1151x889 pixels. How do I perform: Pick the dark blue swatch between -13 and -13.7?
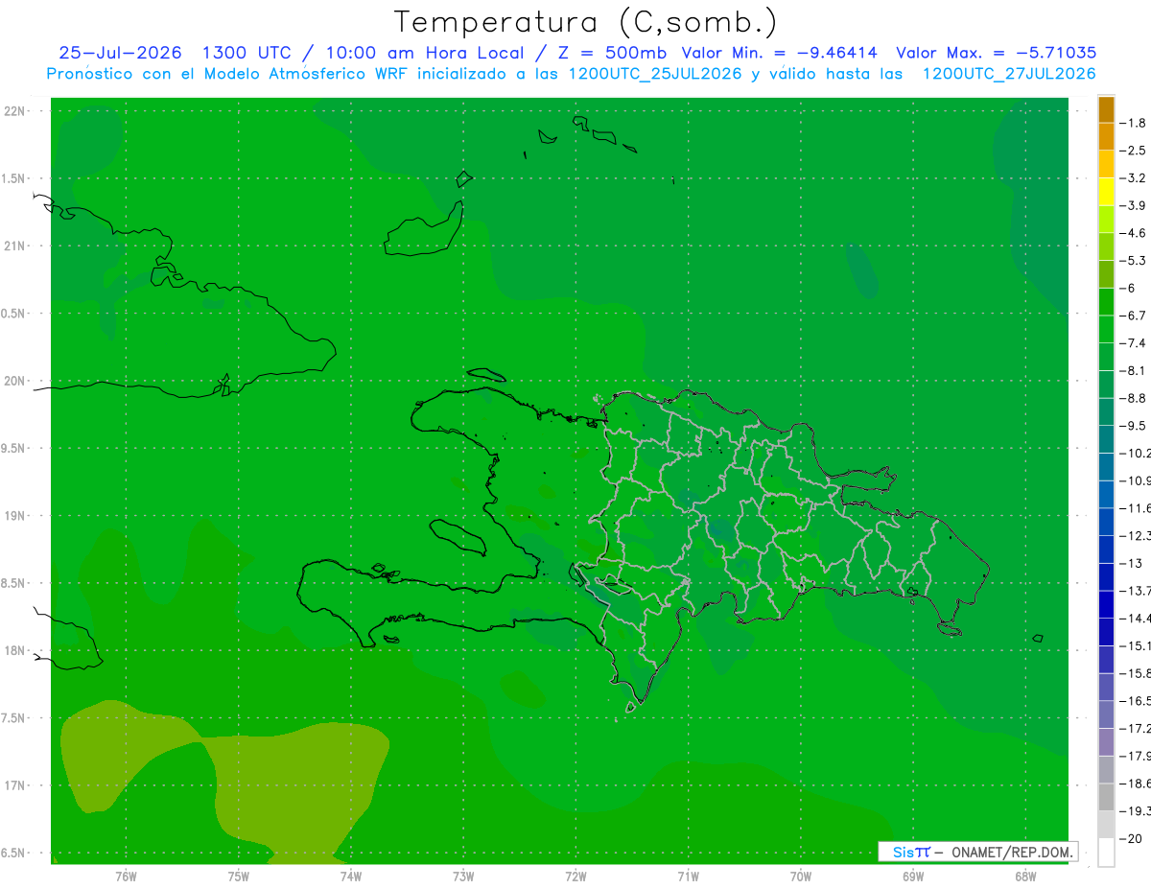click(x=1106, y=576)
